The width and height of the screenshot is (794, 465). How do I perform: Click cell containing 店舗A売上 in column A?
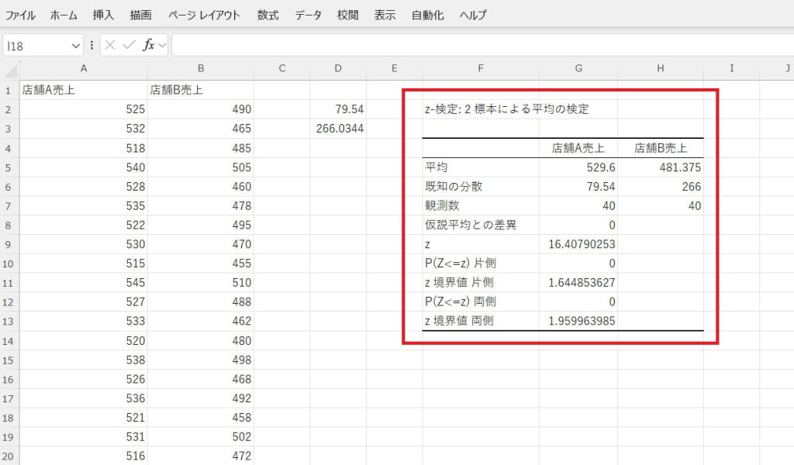pos(83,90)
